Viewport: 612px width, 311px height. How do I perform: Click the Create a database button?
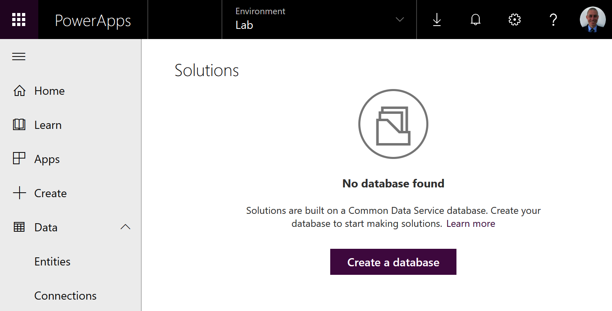[393, 262]
